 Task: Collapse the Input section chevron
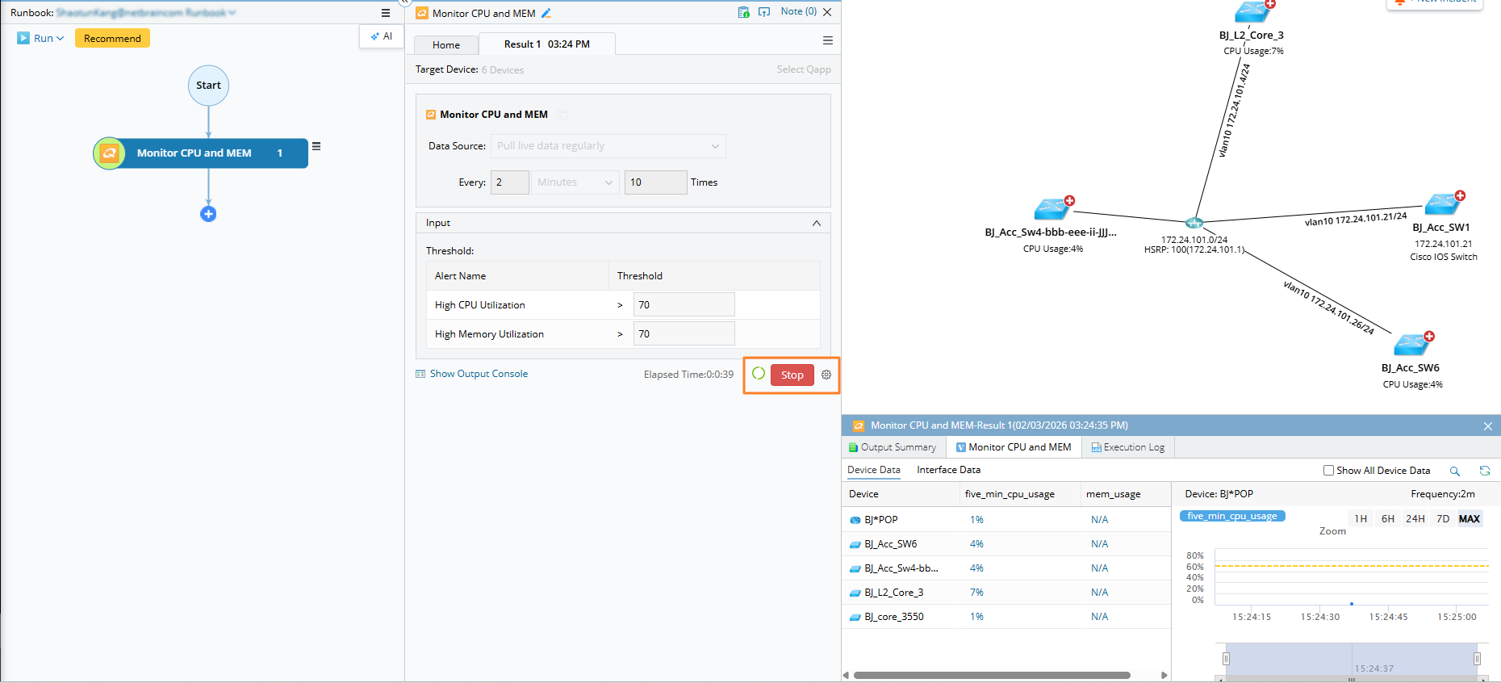(x=817, y=223)
